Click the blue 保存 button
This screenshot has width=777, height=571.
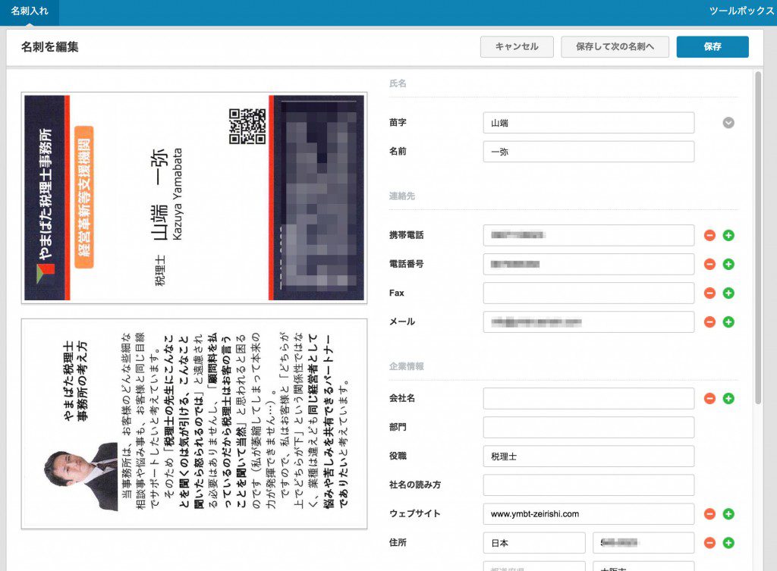pyautogui.click(x=713, y=46)
